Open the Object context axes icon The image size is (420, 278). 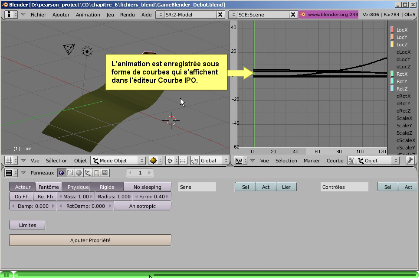point(87,173)
